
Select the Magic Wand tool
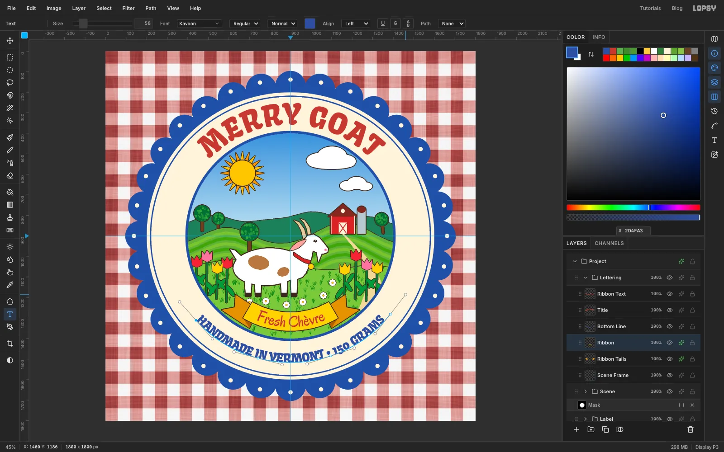click(x=10, y=108)
